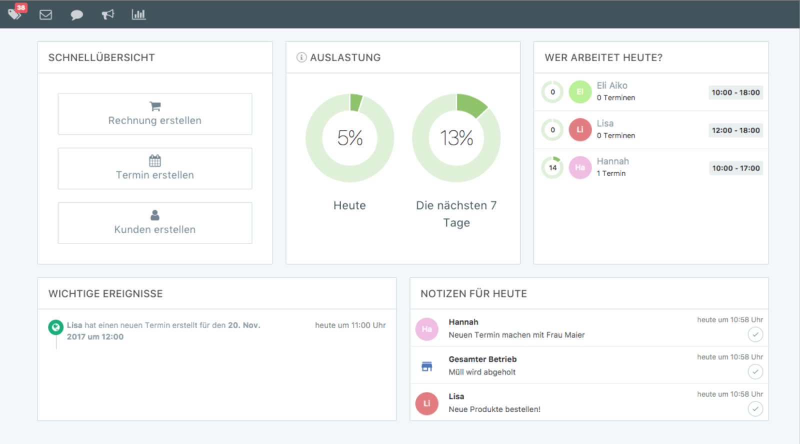
Task: Click the calendar icon in Termin erstellen
Action: tap(155, 160)
